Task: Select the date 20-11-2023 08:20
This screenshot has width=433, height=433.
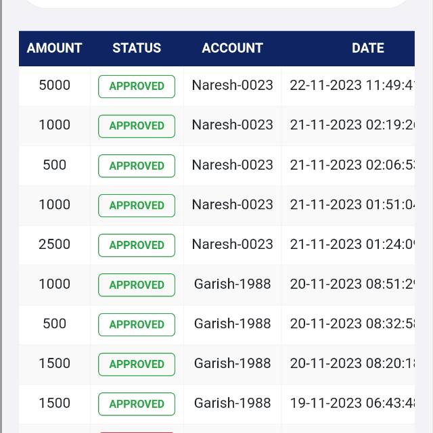Action: click(x=352, y=363)
